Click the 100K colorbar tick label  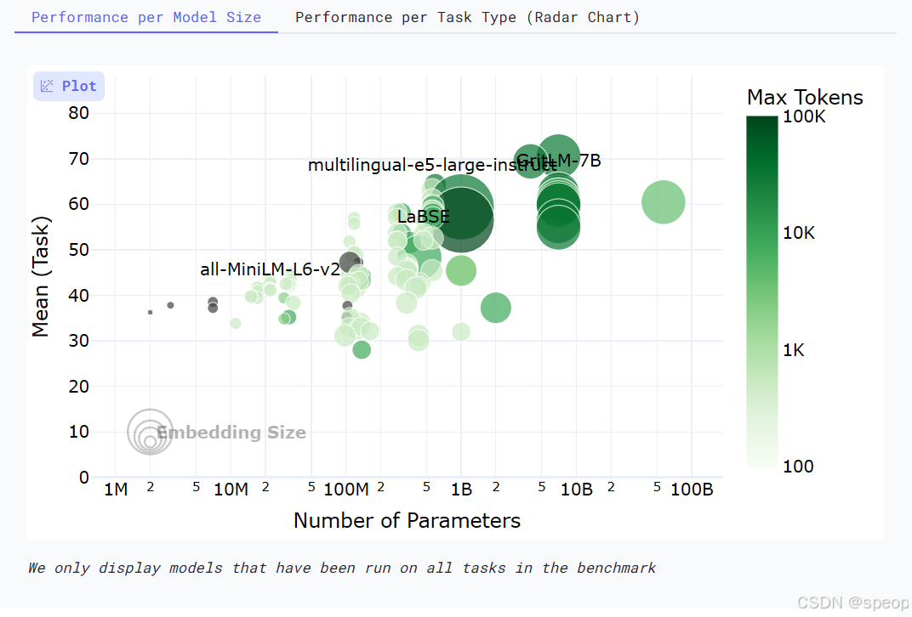point(804,116)
